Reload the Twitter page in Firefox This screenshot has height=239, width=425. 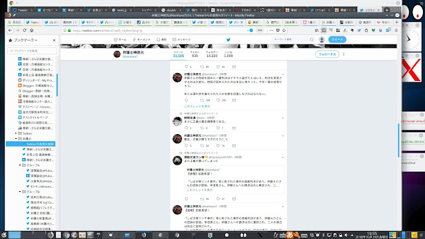[x=25, y=31]
